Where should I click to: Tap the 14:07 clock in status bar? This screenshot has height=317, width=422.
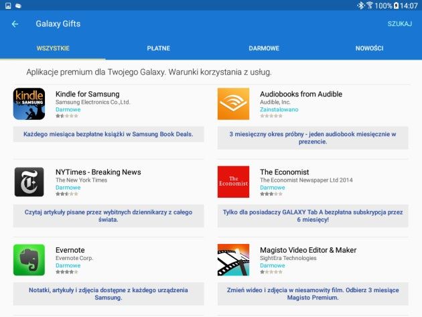409,5
